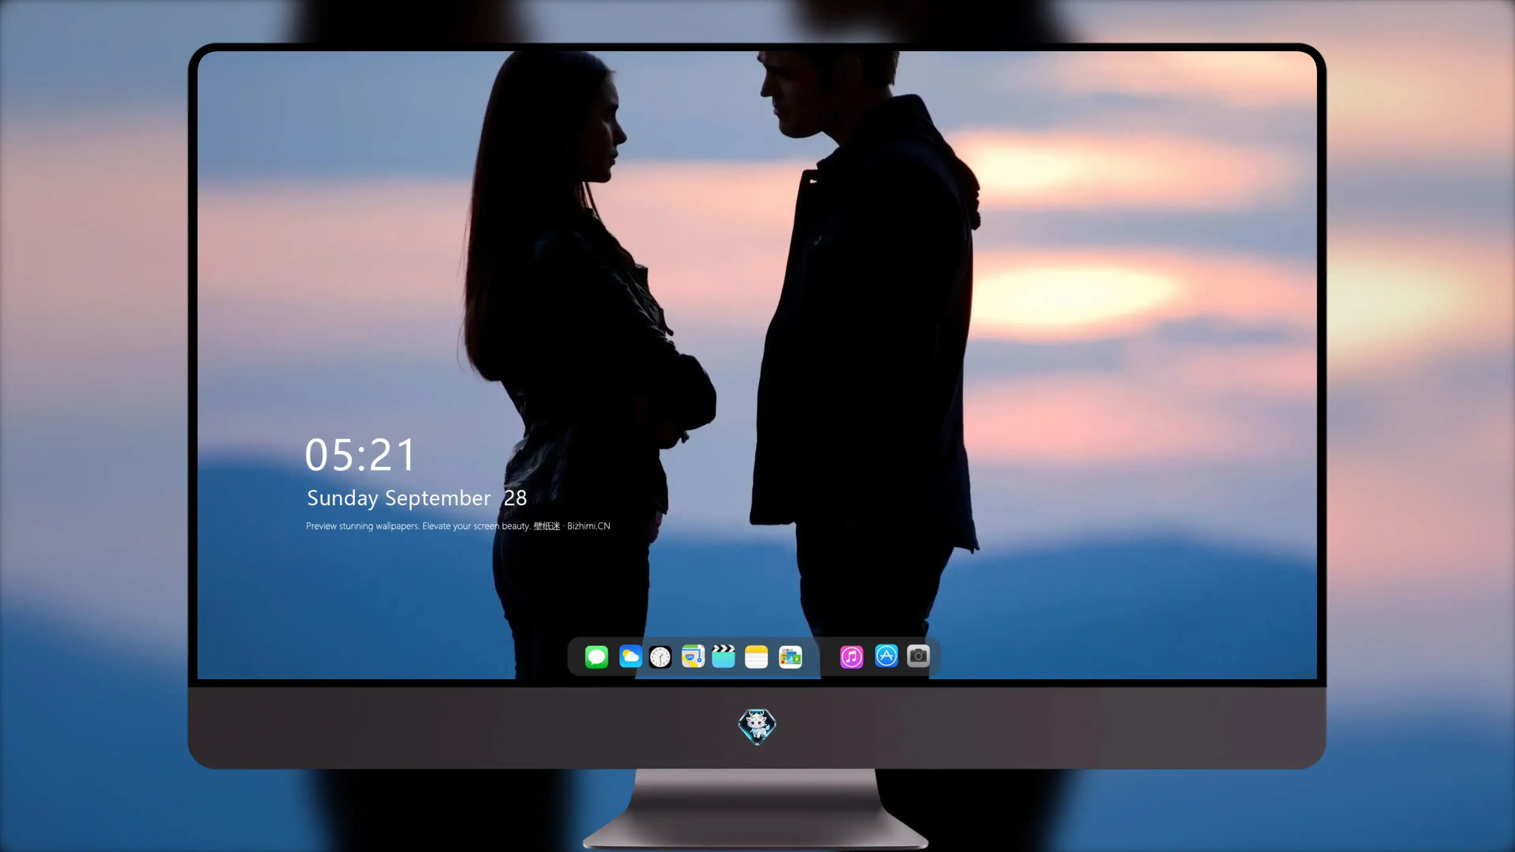This screenshot has height=852, width=1515.
Task: Open the Maps app icon
Action: coord(693,656)
